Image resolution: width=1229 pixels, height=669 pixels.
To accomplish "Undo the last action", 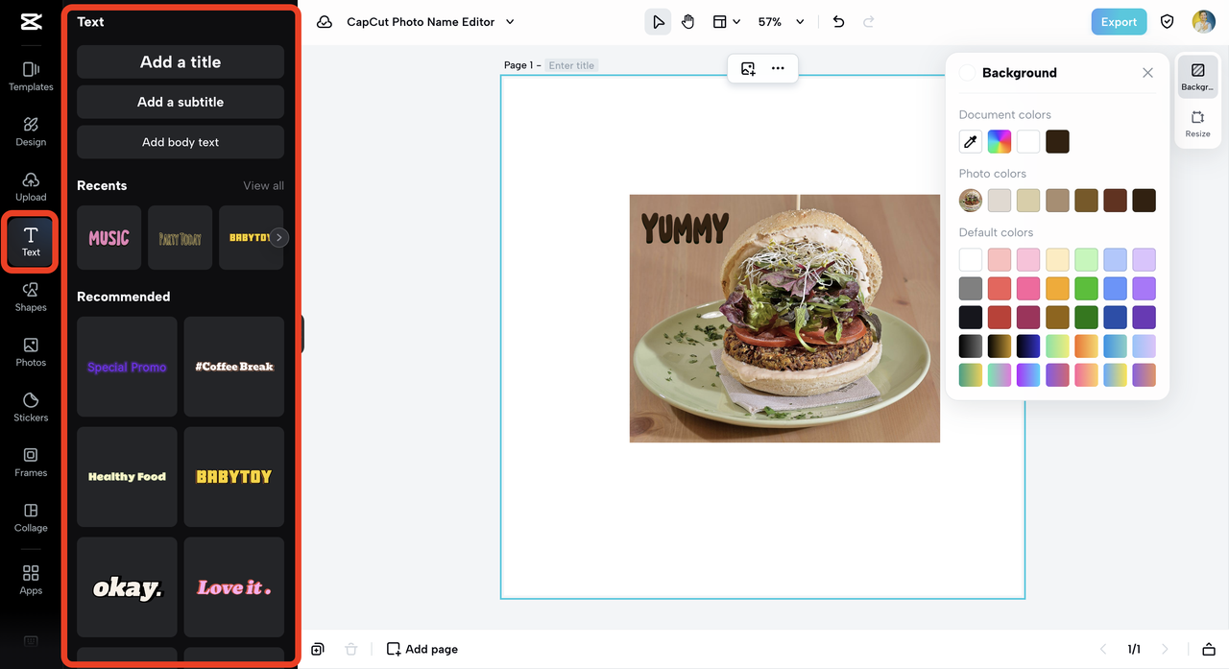I will [838, 22].
